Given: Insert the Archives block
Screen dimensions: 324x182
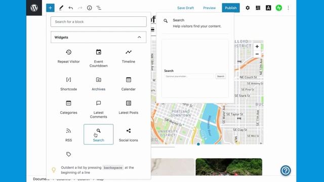Looking at the screenshot, I should 99,84.
